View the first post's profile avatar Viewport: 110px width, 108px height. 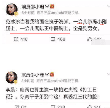[x=12, y=9]
